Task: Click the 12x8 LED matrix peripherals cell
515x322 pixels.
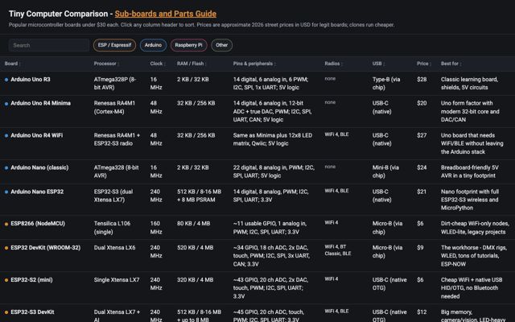Action: point(273,139)
